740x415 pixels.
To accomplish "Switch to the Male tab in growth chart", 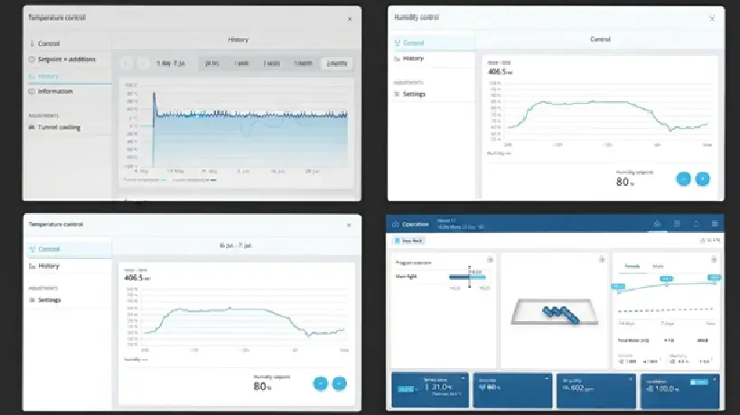I will tap(658, 266).
